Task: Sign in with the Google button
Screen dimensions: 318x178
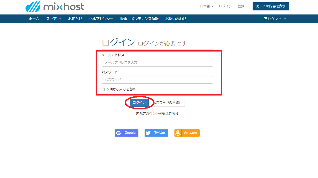Action: [x=126, y=133]
